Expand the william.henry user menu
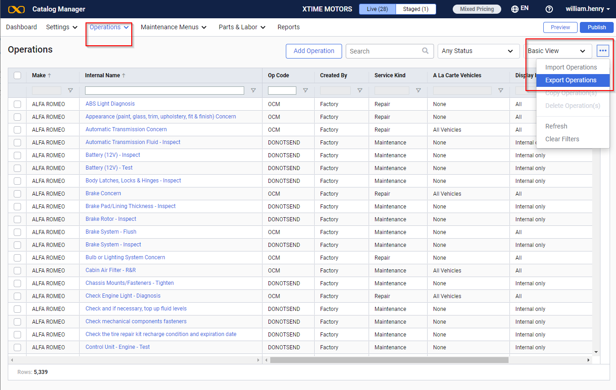This screenshot has width=616, height=390. [x=588, y=9]
